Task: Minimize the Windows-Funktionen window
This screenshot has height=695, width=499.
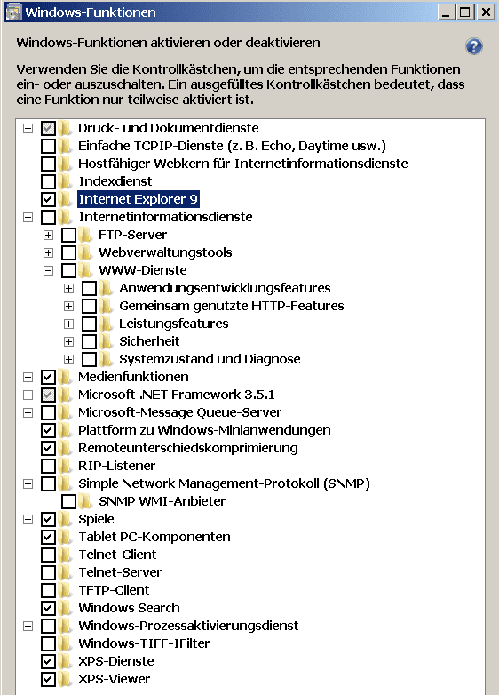Action: coord(447,12)
